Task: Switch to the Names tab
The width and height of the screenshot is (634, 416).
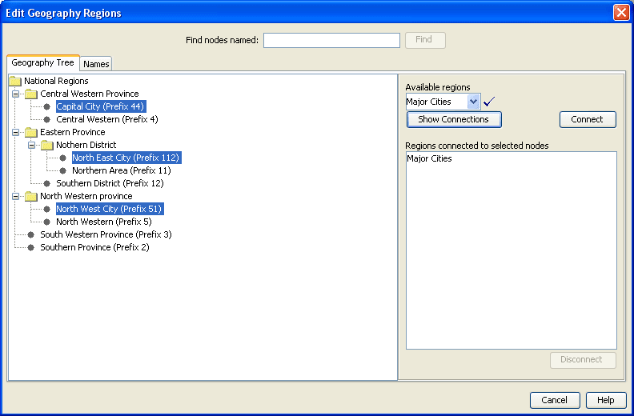Action: 96,64
